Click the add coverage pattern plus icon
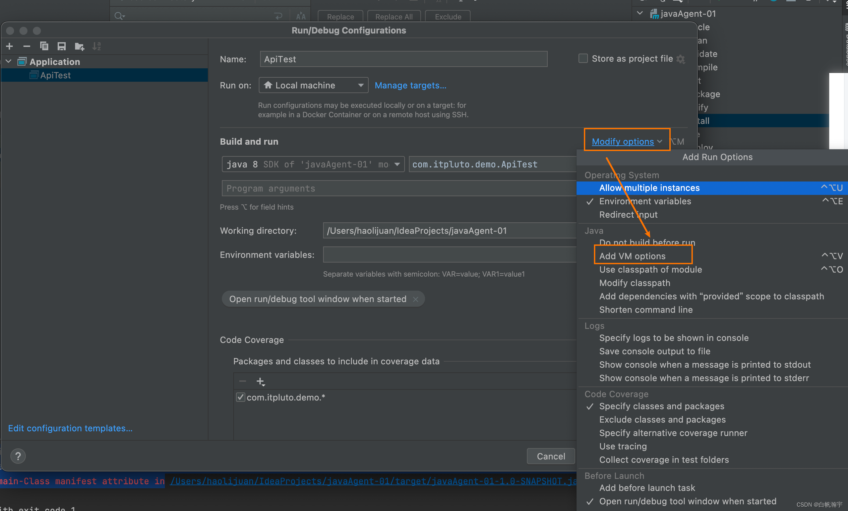 (260, 381)
